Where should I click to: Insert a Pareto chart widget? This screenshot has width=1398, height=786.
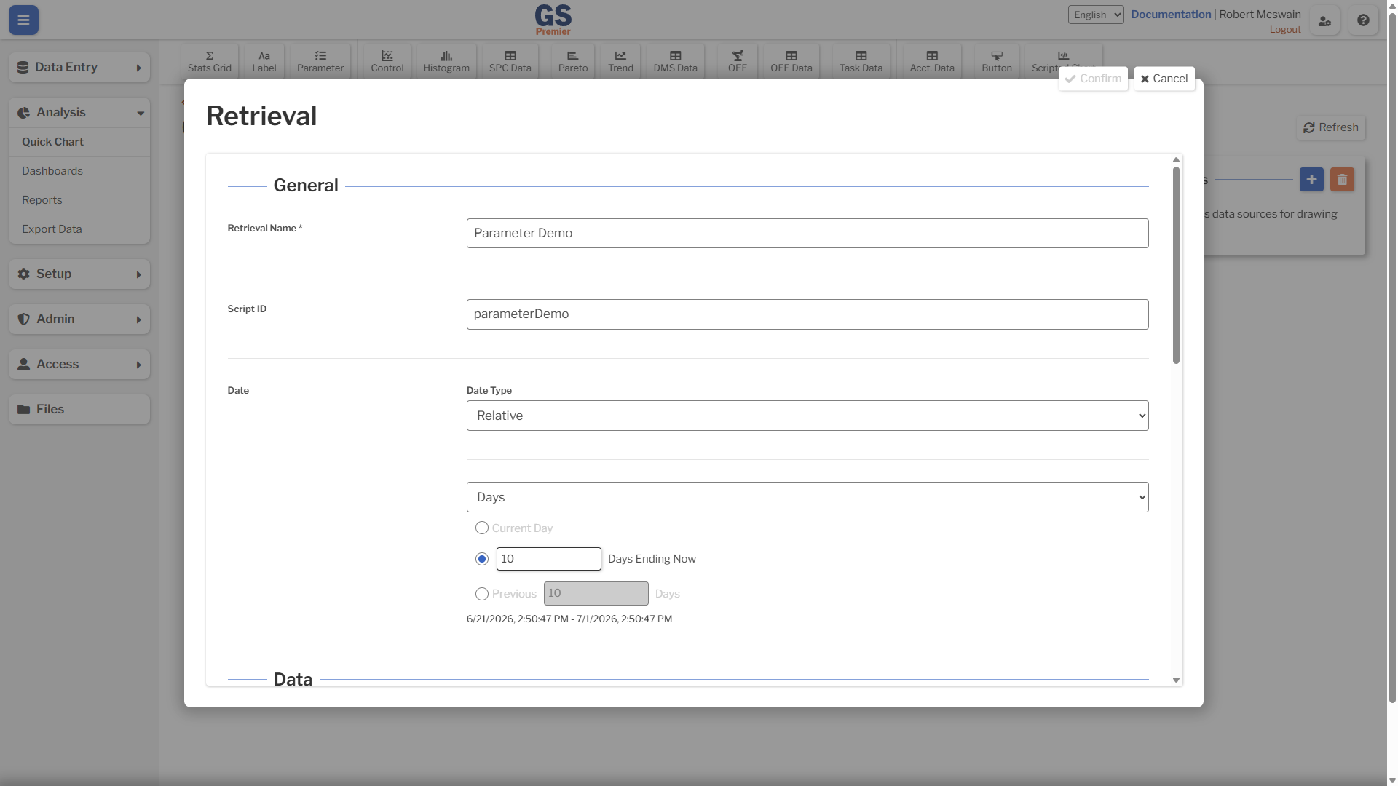[x=573, y=61]
